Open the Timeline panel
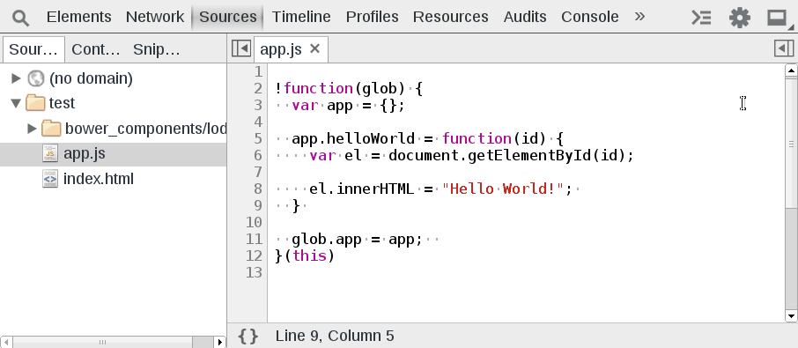The width and height of the screenshot is (798, 348). point(301,17)
